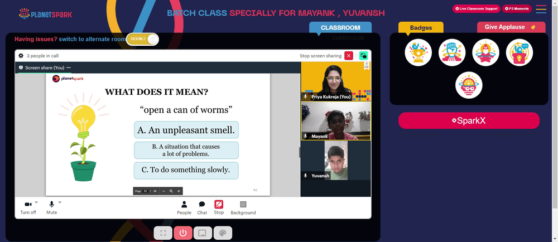
Task: Click 'open a can of worms' phrase
Action: [x=186, y=110]
